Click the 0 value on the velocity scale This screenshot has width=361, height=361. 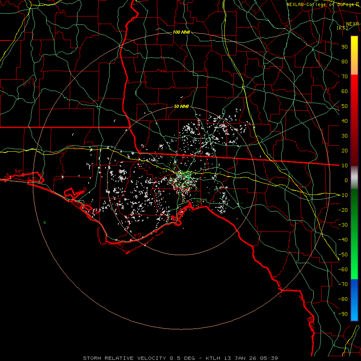click(x=346, y=180)
